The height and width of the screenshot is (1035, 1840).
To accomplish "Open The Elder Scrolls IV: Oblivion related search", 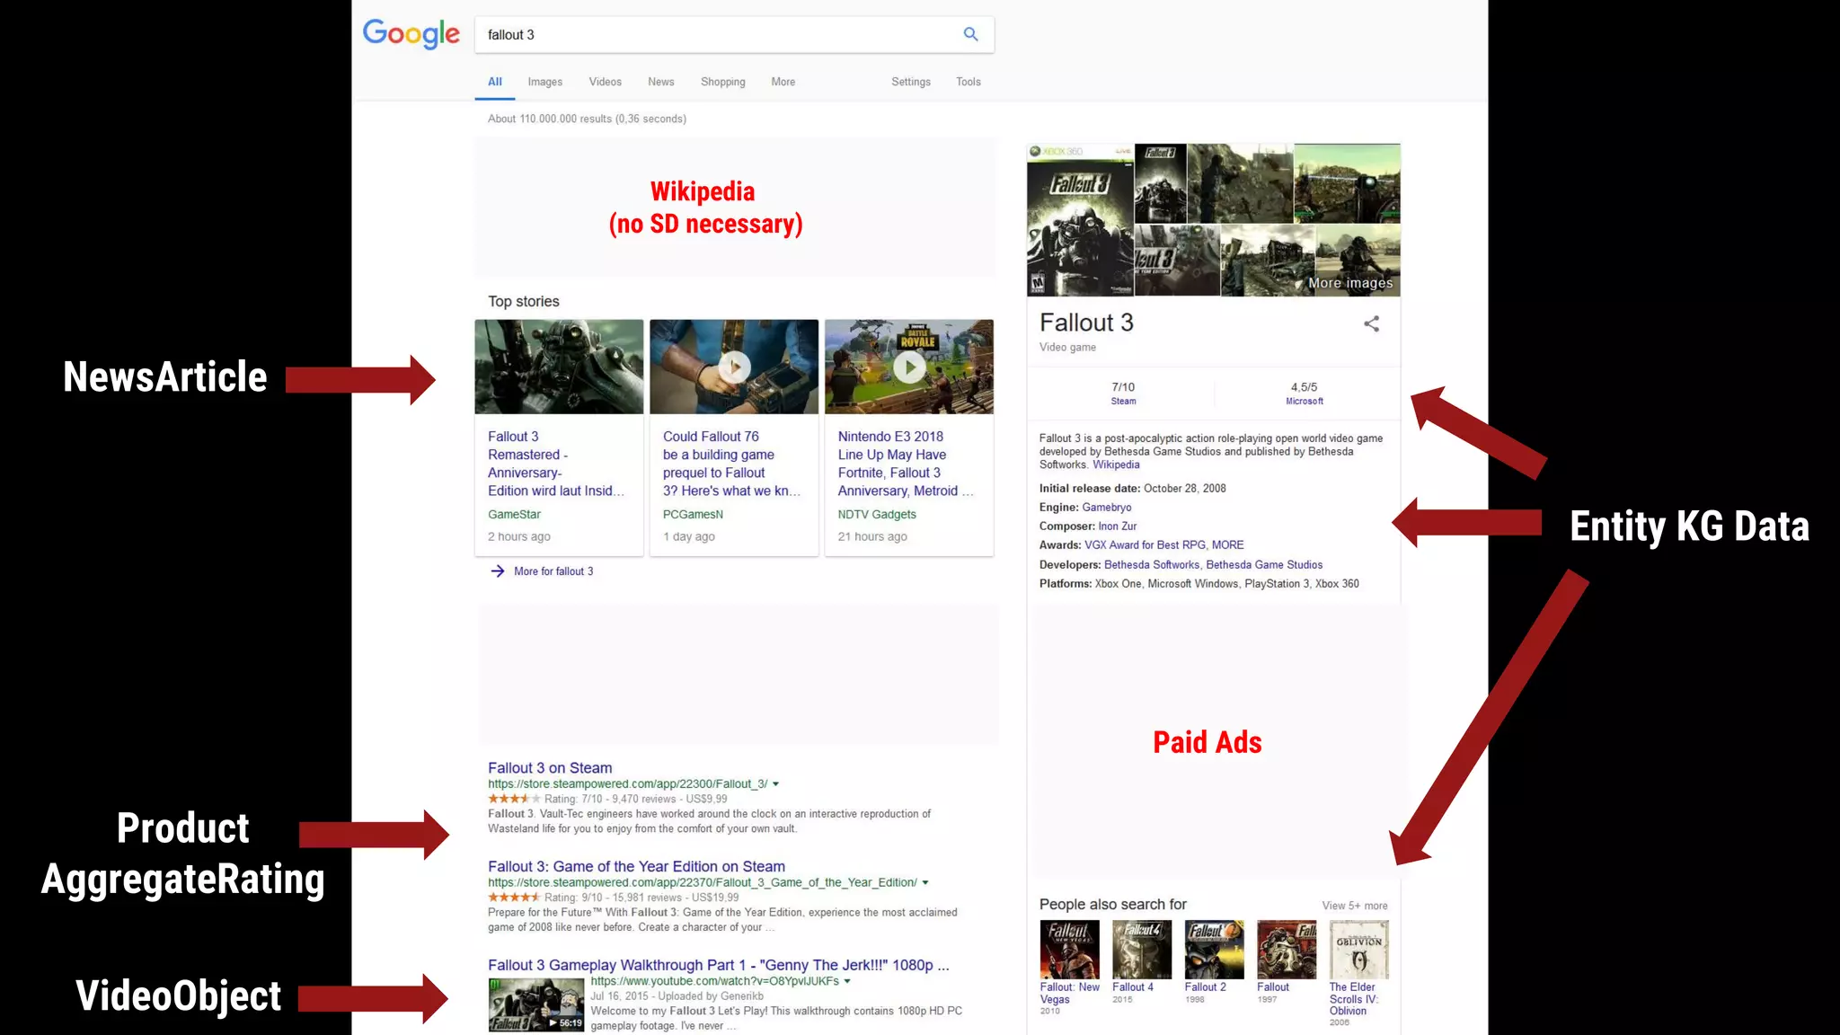I will (1358, 973).
